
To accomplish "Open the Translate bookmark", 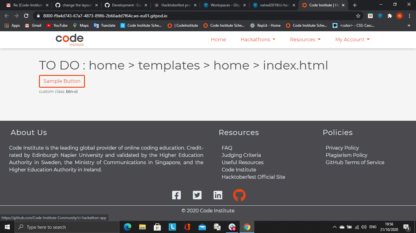I will point(104,25).
